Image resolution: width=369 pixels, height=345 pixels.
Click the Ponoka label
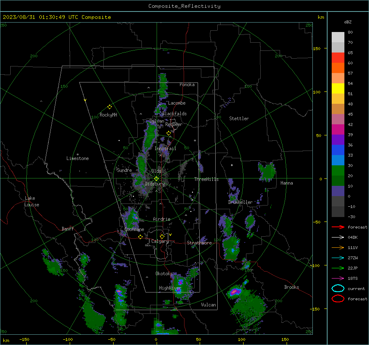(187, 85)
